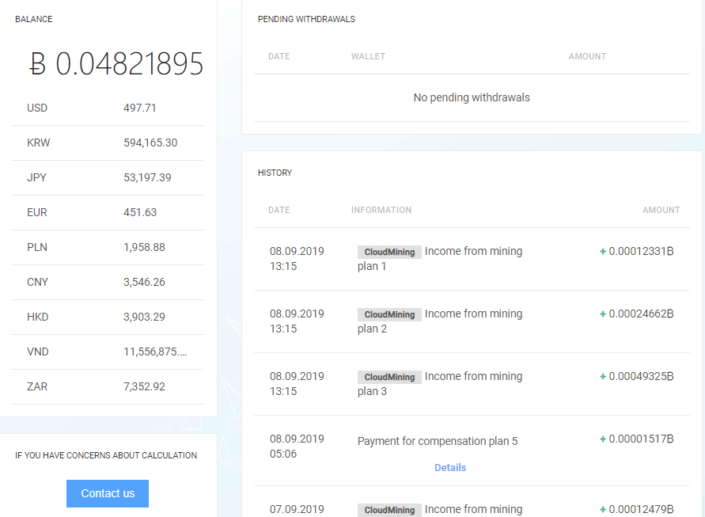Click the PLN value 1,958.88

pos(144,247)
